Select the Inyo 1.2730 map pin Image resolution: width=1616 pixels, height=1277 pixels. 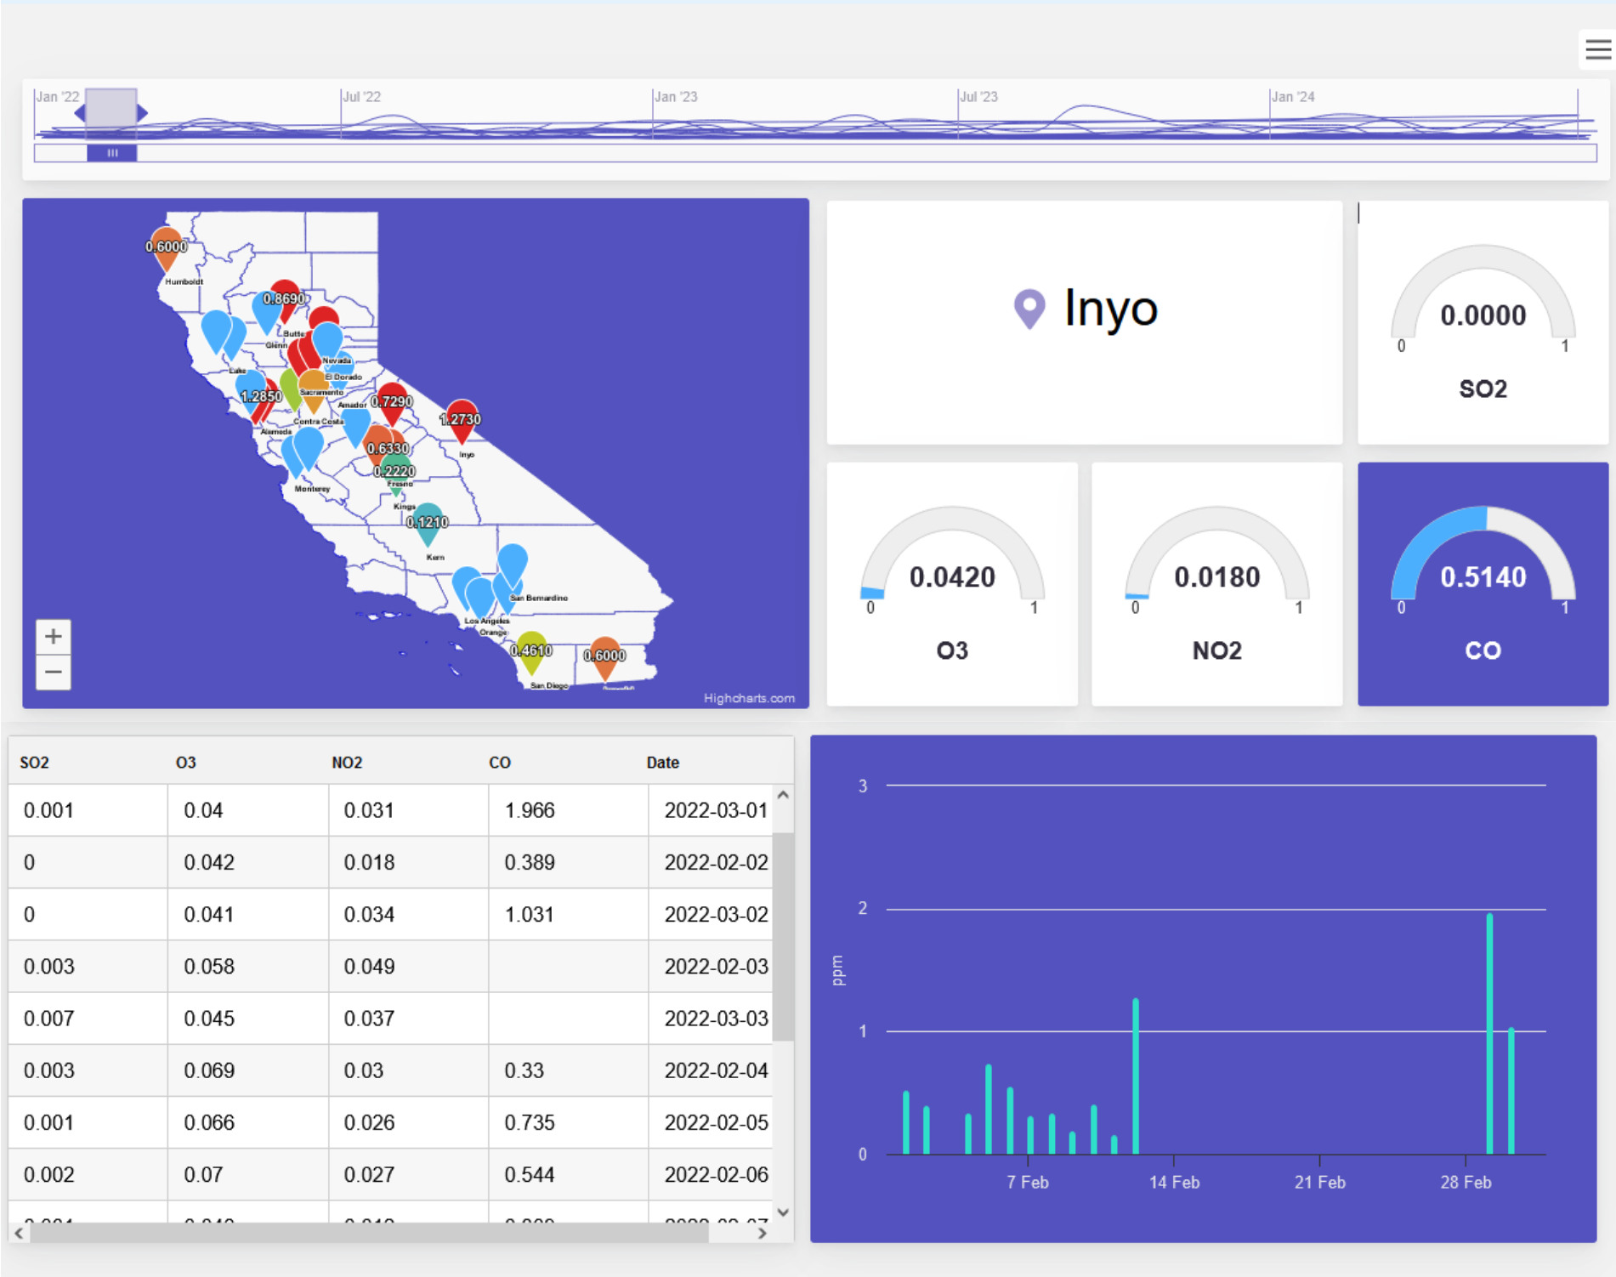tap(462, 420)
